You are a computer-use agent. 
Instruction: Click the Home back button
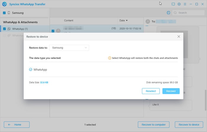tap(17, 125)
